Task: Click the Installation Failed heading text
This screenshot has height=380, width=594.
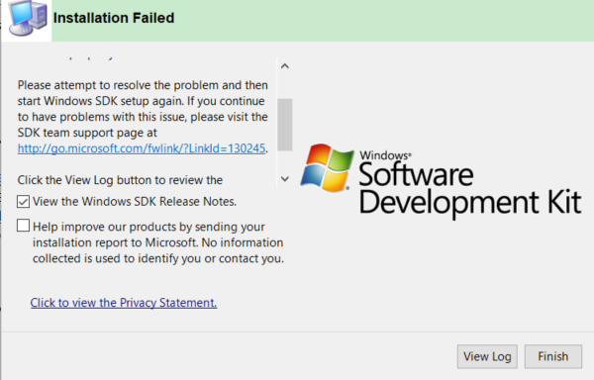Action: pyautogui.click(x=114, y=18)
